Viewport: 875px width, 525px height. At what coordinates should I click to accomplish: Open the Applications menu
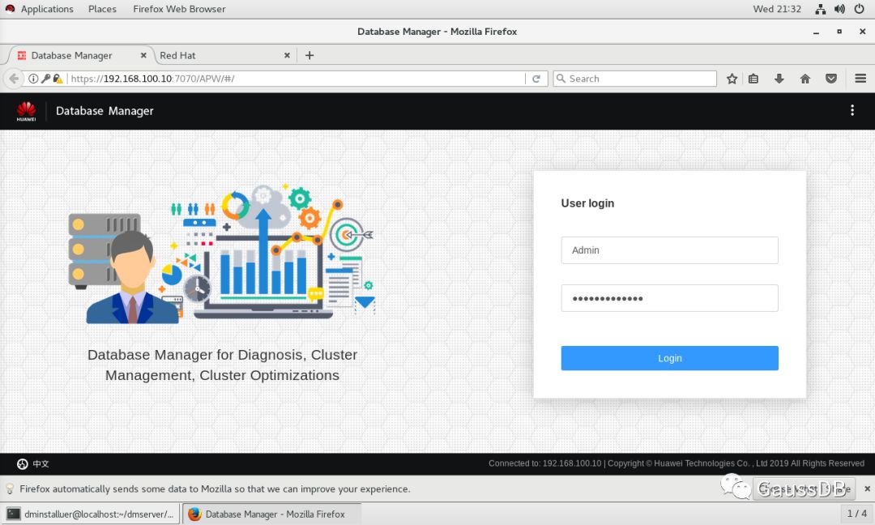click(46, 9)
